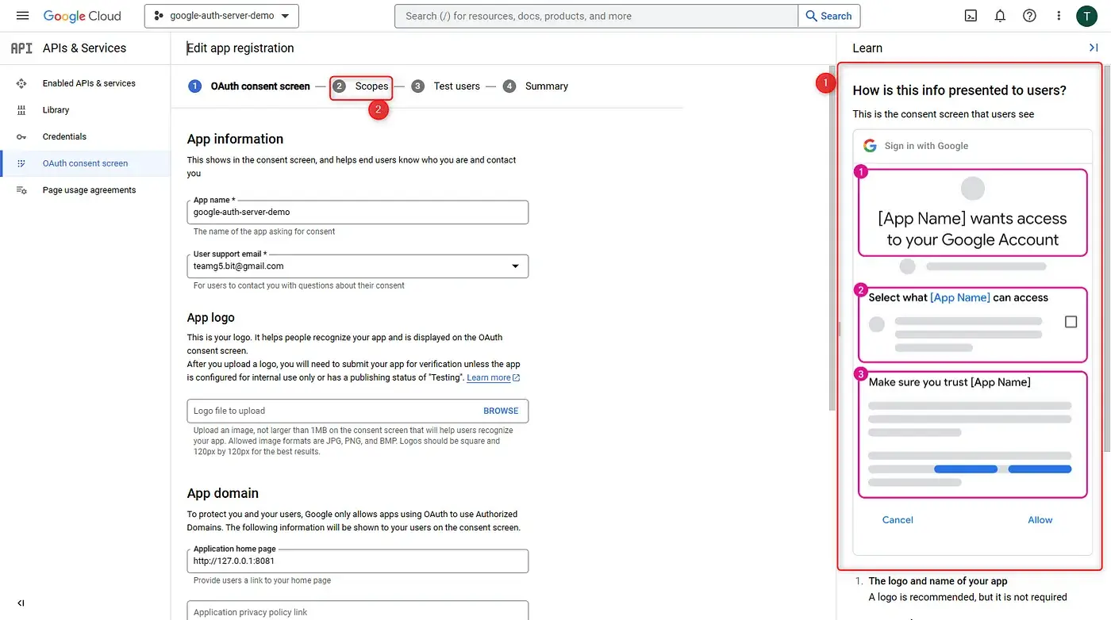Select the OAuth consent screen step
This screenshot has height=620, width=1111.
(260, 86)
